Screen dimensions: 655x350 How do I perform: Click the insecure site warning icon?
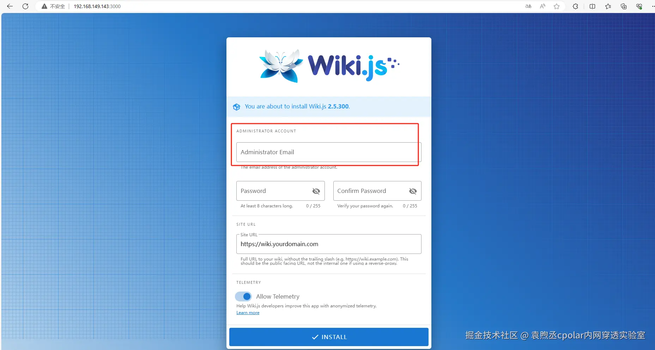coord(44,6)
